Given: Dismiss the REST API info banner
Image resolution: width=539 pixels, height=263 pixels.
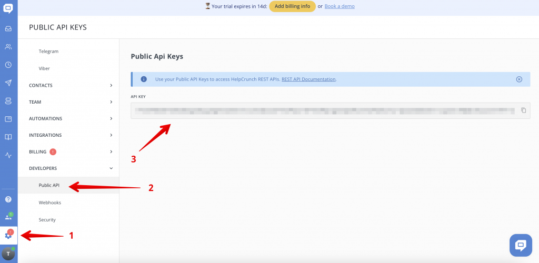Looking at the screenshot, I should point(519,79).
